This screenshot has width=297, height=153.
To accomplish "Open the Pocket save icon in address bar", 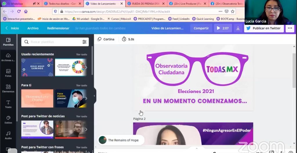I will click(226, 11).
